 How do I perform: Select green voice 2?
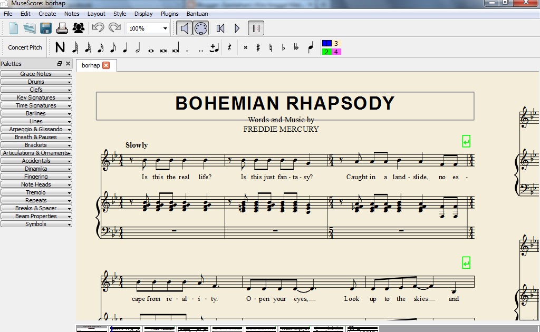point(326,52)
